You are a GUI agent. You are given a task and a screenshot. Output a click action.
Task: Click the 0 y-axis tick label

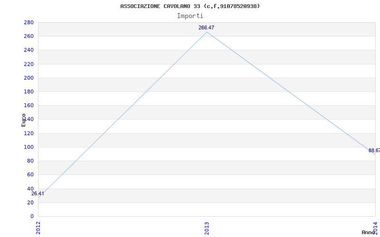(32, 216)
